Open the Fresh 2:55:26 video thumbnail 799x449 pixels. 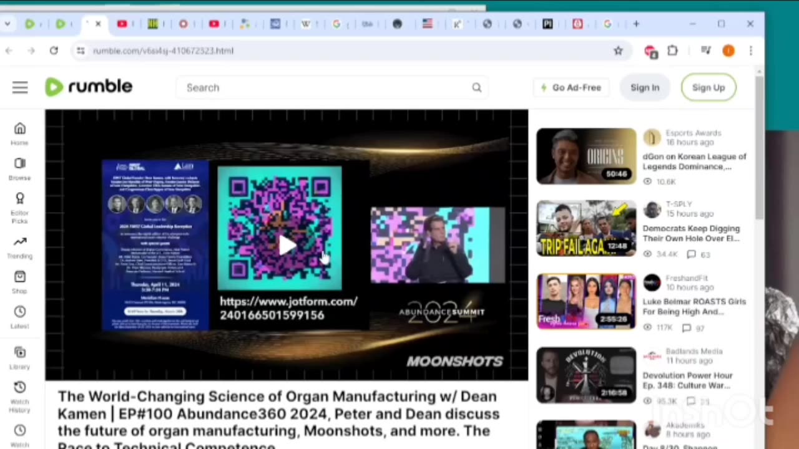click(586, 301)
